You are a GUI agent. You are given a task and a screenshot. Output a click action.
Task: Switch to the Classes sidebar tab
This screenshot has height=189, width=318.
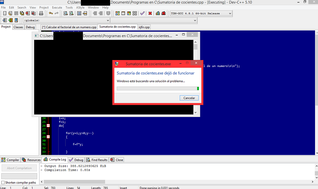tap(18, 27)
